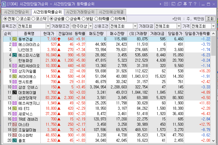
Task: Select the 상승폭 radio button
Action: (x=68, y=19)
